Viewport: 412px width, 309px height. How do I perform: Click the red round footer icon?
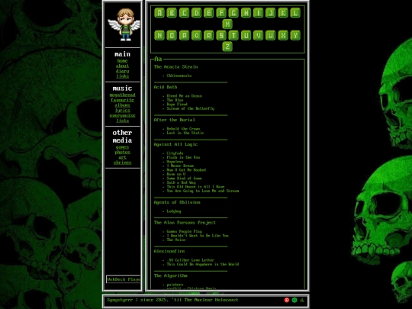click(x=287, y=300)
